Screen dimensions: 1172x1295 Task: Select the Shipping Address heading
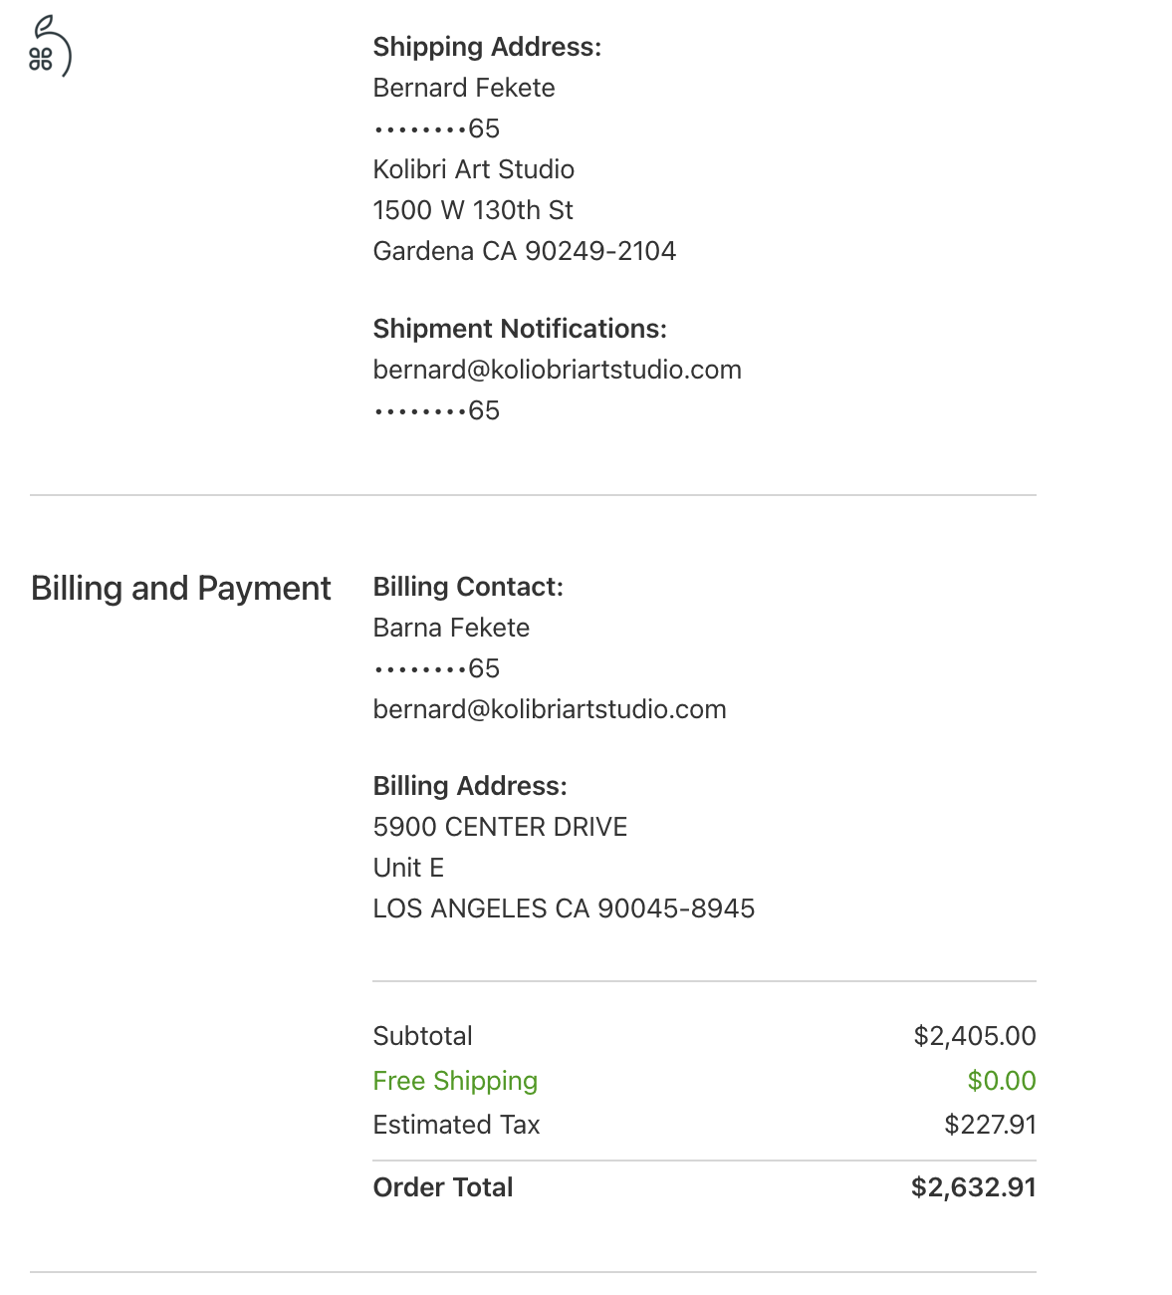487,47
